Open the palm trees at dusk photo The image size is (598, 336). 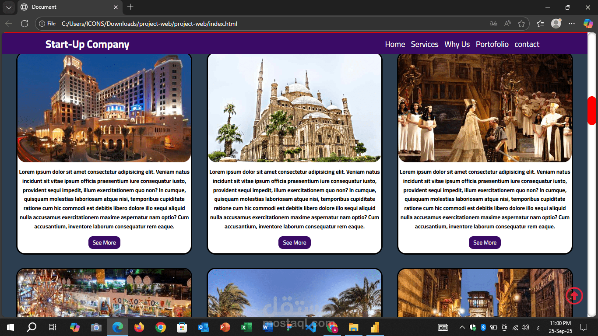pos(295,293)
